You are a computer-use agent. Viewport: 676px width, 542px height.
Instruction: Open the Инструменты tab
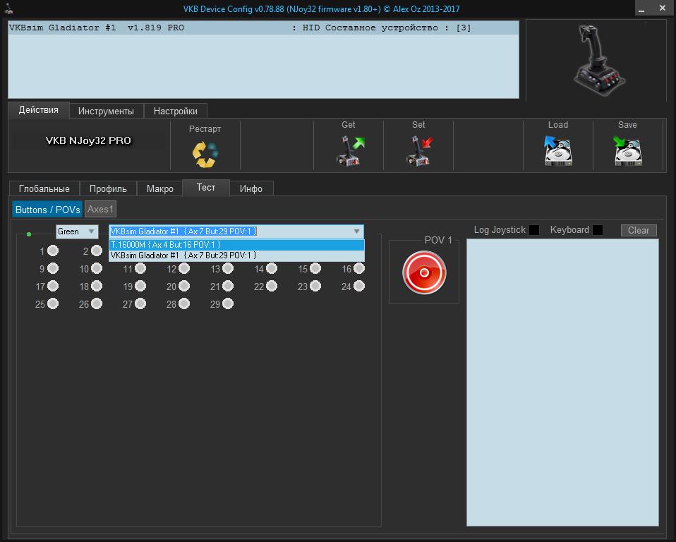[106, 111]
